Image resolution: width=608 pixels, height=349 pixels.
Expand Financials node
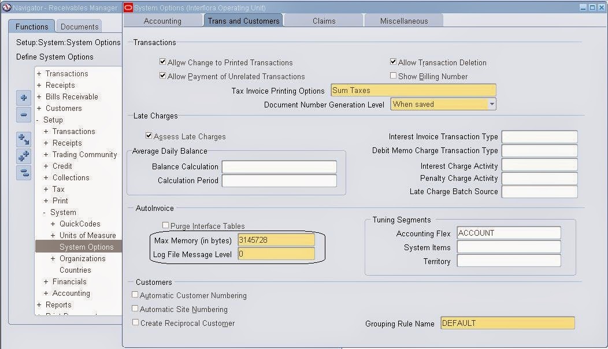[46, 282]
